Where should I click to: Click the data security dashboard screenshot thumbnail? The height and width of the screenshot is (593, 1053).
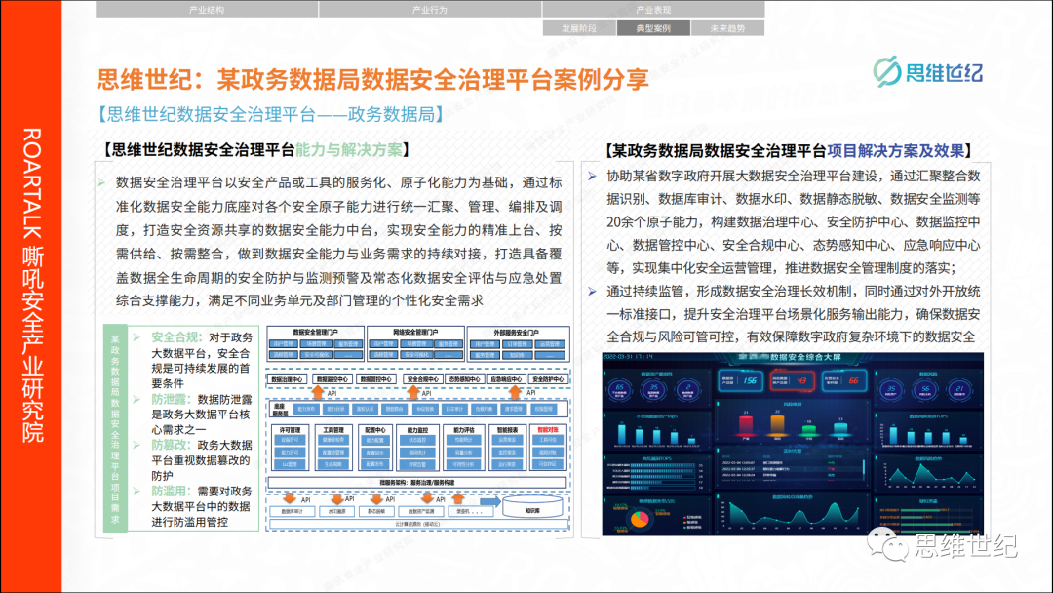tap(793, 444)
